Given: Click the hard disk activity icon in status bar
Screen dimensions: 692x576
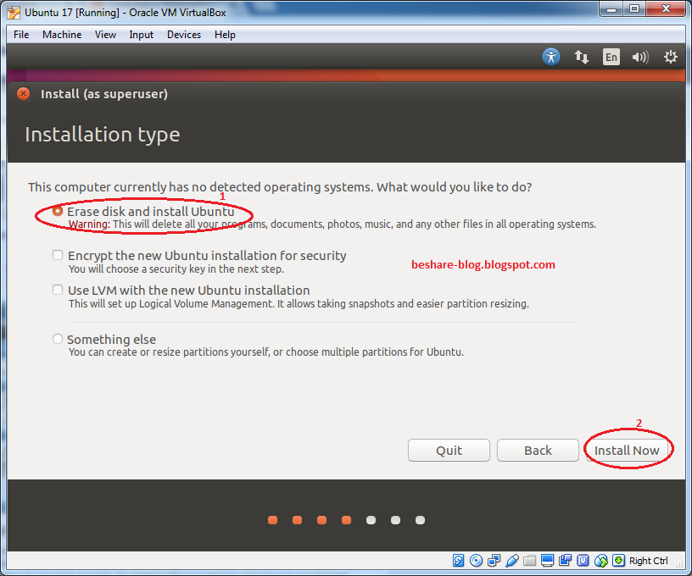Looking at the screenshot, I should point(458,561).
